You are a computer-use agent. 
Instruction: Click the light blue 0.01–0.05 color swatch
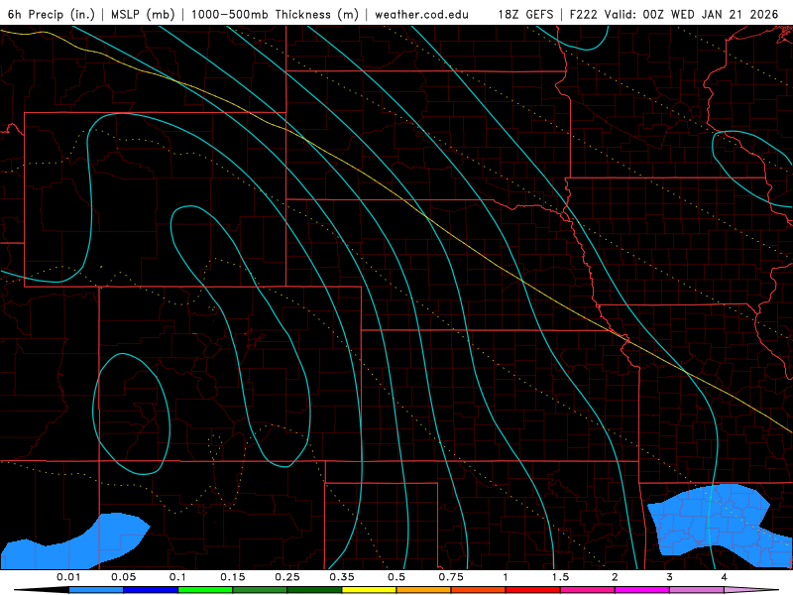(x=96, y=590)
